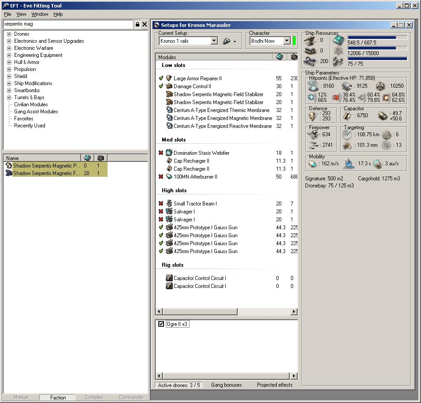Click the launcher hardpoints icon in Ship Resources
This screenshot has width=421, height=403.
pyautogui.click(x=310, y=51)
